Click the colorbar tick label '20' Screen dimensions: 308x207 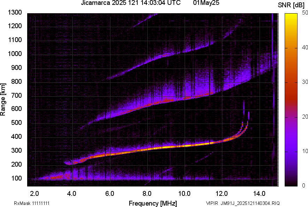[x=305, y=117]
